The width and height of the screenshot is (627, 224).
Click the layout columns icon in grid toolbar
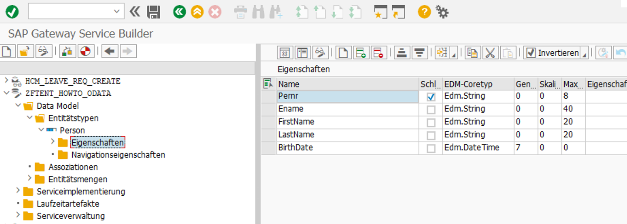pyautogui.click(x=303, y=53)
